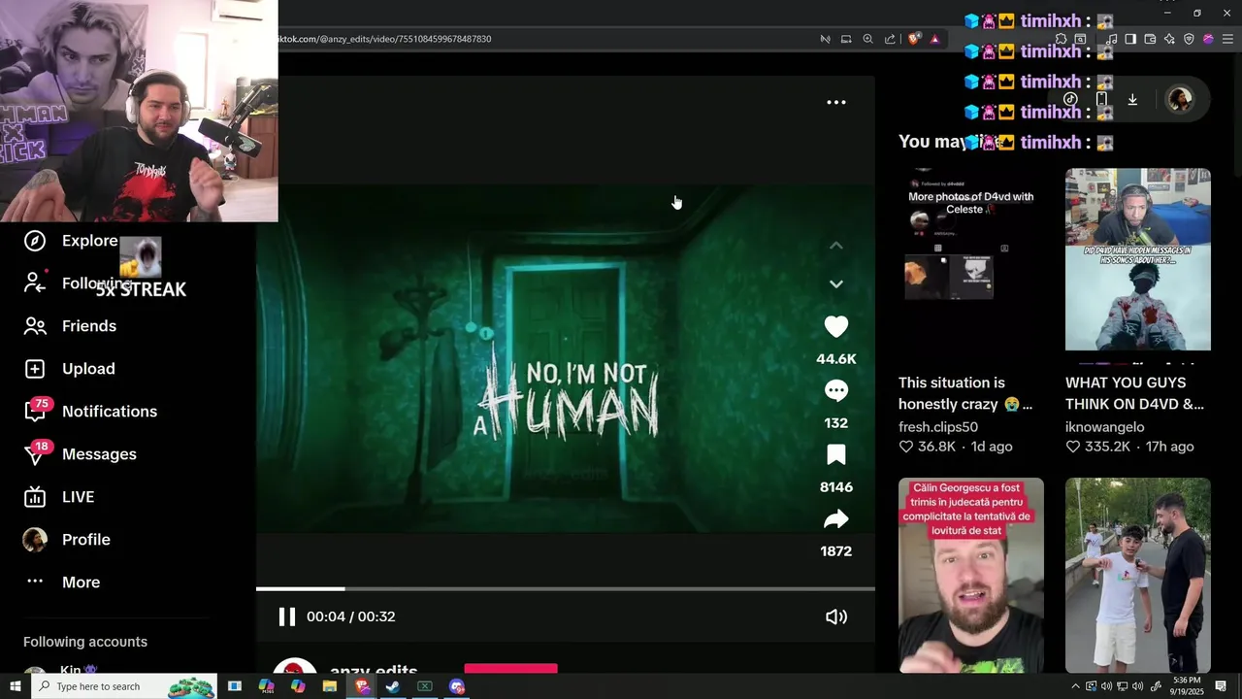Click the Brave Shields lion icon
The image size is (1242, 699).
tap(914, 39)
